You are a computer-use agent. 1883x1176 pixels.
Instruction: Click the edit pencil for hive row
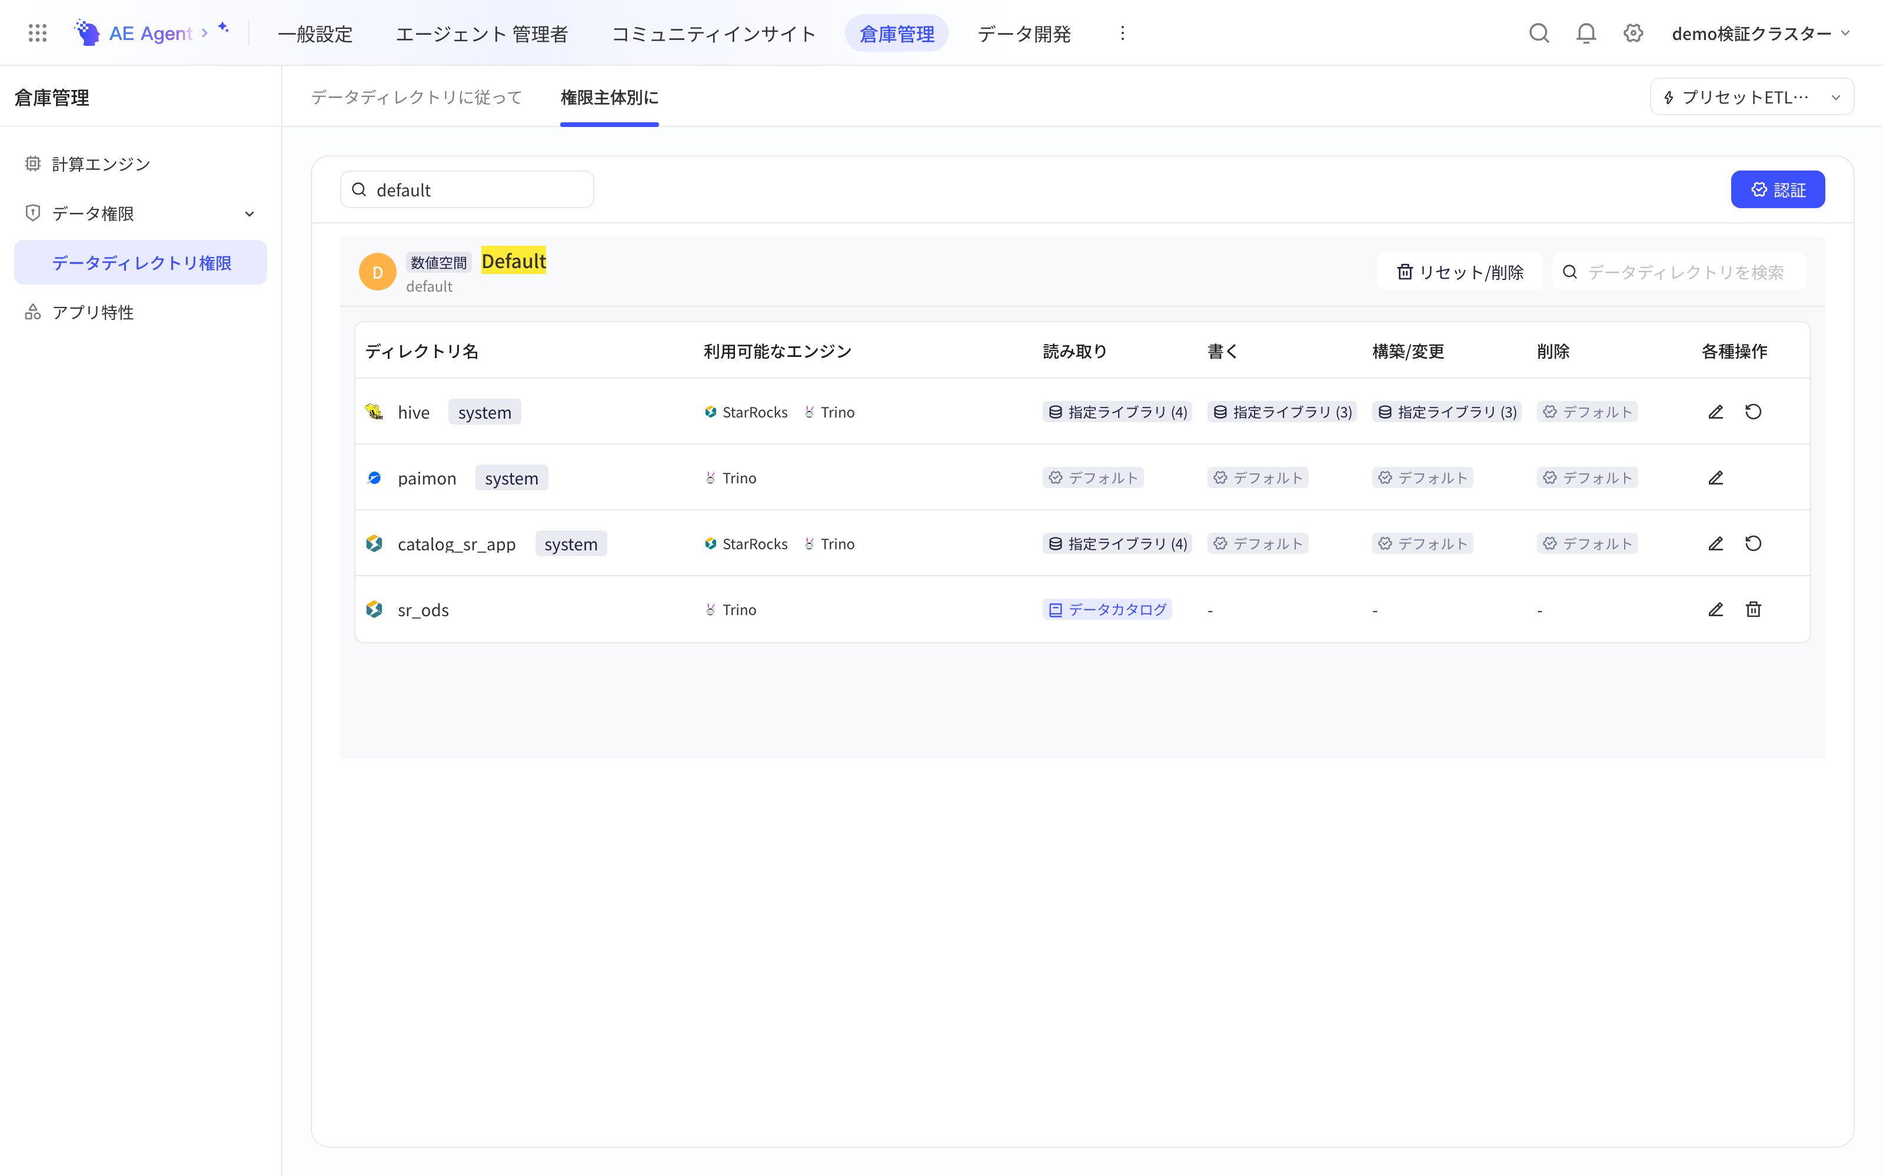pyautogui.click(x=1716, y=412)
